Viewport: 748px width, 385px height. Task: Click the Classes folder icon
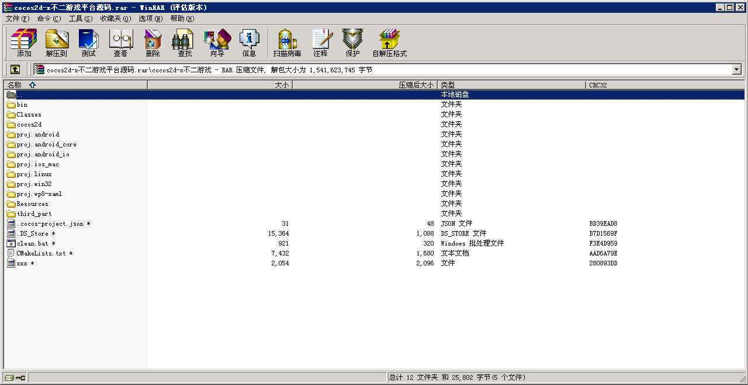pos(11,115)
